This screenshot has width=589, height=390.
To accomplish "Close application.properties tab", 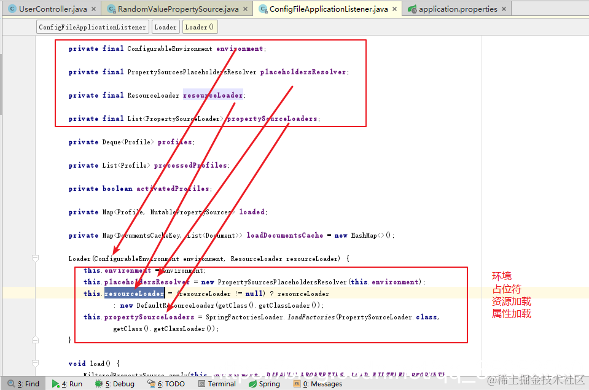I will 504,9.
